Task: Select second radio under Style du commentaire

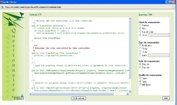Action: pyautogui.click(x=140, y=67)
